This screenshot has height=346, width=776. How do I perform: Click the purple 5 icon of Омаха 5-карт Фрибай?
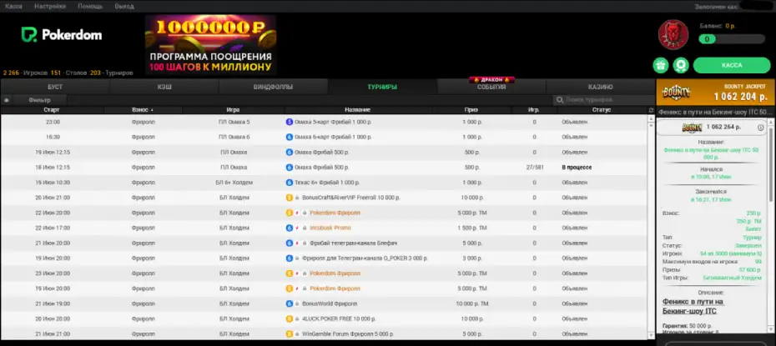290,122
